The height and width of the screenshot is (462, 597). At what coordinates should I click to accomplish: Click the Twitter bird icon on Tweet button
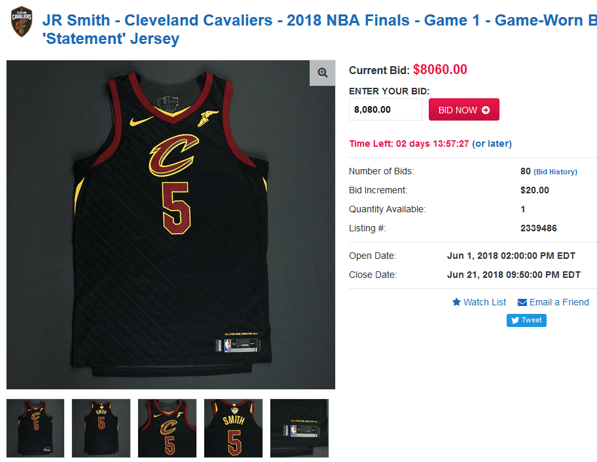[515, 320]
